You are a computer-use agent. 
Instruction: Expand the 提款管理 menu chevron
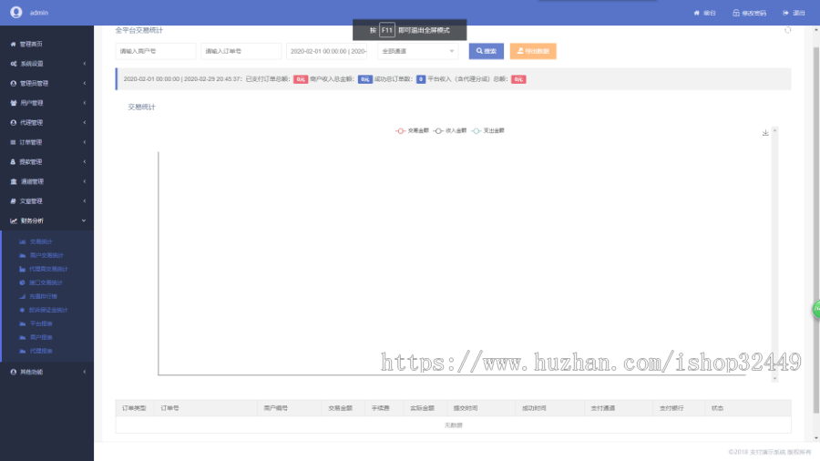pos(84,162)
